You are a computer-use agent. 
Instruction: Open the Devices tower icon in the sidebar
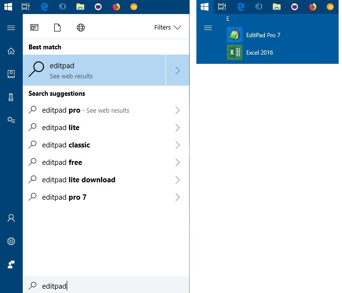click(11, 97)
